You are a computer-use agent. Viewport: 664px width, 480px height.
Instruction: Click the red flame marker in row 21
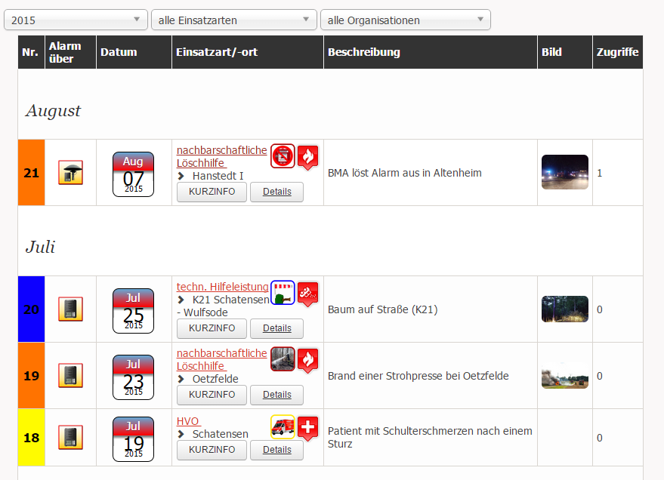point(307,156)
